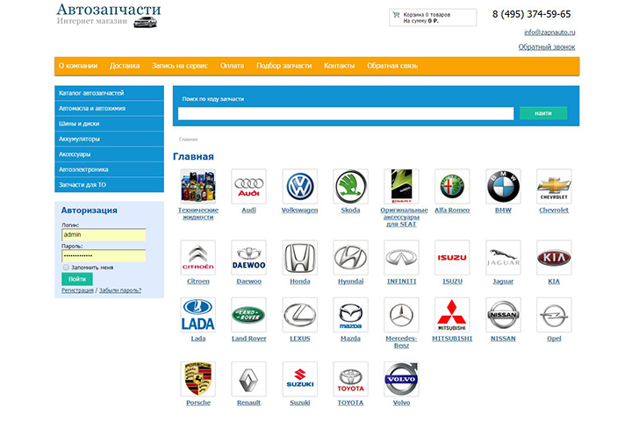Choose the BMW logo icon
Image resolution: width=632 pixels, height=421 pixels.
coord(503,187)
